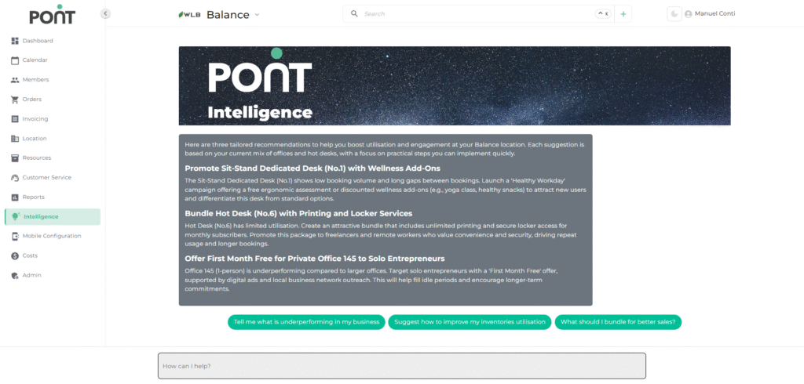804x384 pixels.
Task: Open the Location building icon
Action: [x=15, y=139]
